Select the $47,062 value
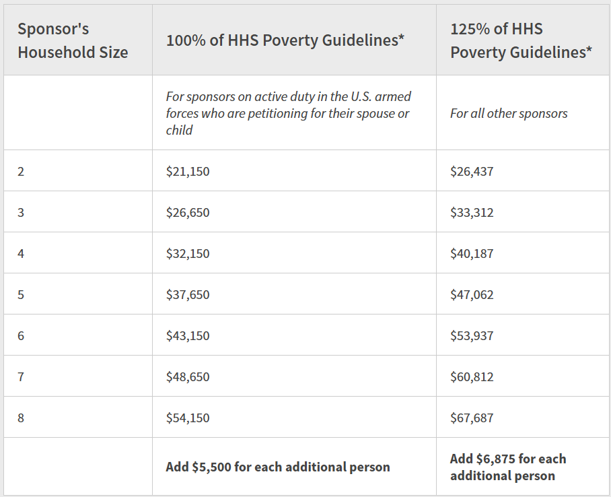The image size is (611, 497). click(x=472, y=294)
